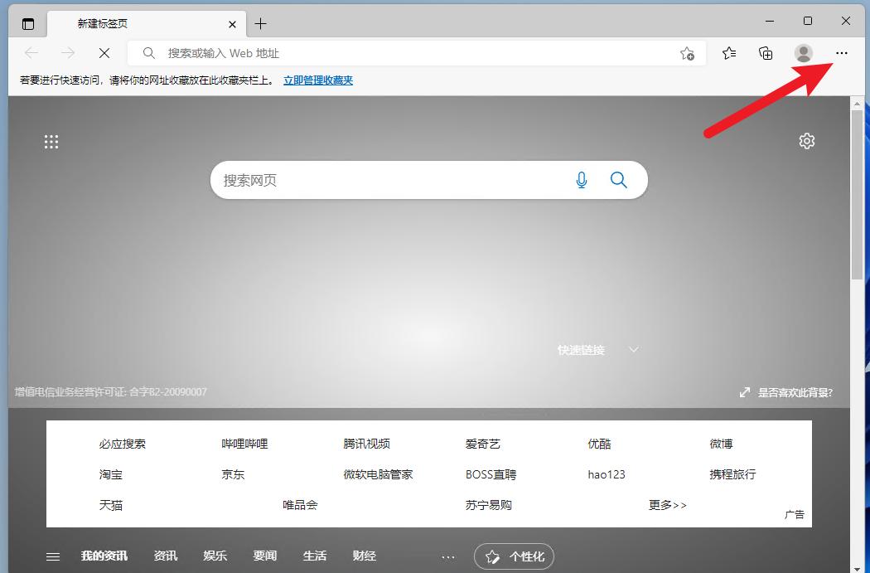Add this page to favorites collections
This screenshot has height=573, width=870.
point(688,53)
